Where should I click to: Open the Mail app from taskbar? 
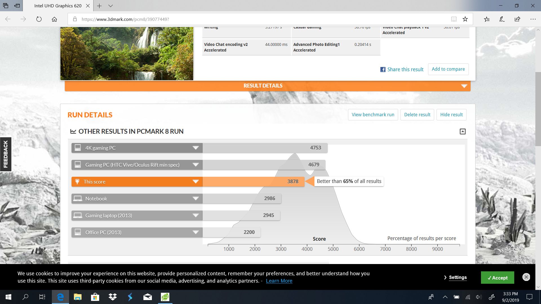(x=148, y=297)
